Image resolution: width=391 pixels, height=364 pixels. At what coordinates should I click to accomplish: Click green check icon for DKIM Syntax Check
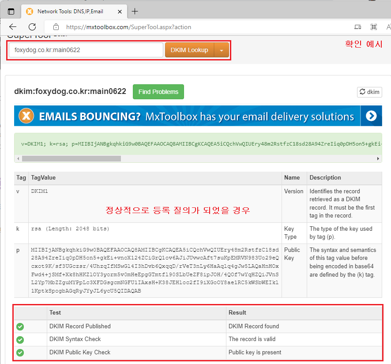click(x=20, y=340)
